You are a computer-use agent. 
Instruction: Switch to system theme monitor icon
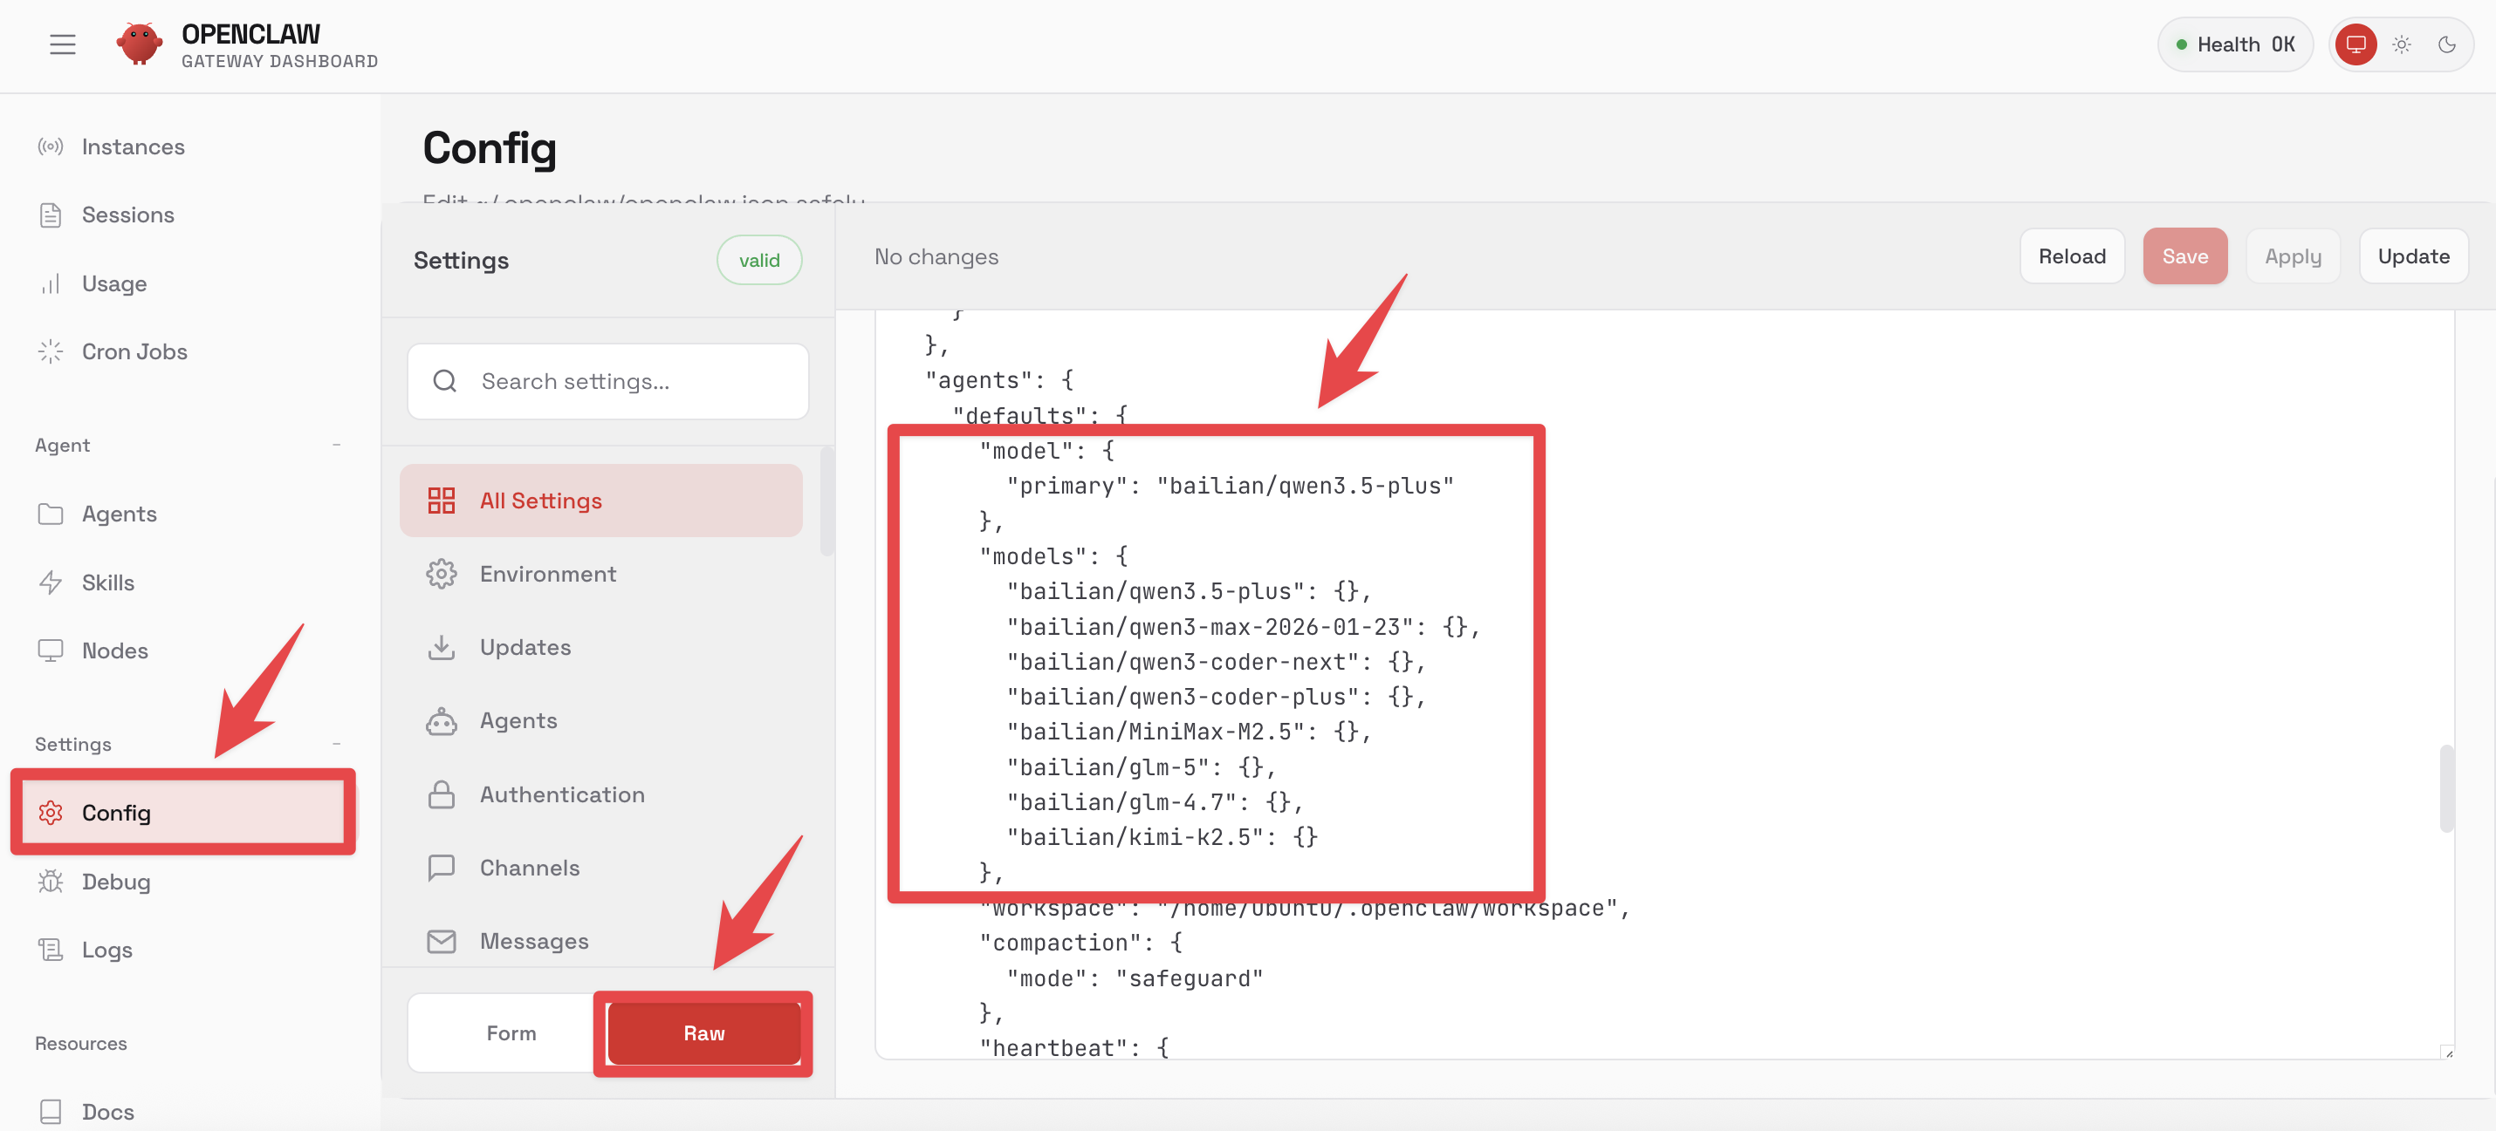point(2355,44)
